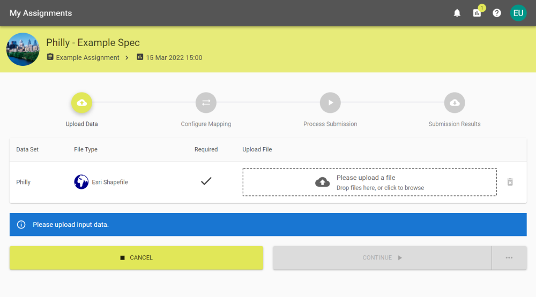Click the Configure Mapping step label
This screenshot has height=297, width=536.
206,124
